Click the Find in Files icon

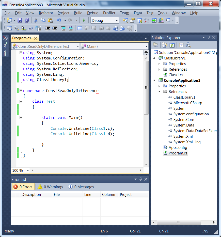125,20
